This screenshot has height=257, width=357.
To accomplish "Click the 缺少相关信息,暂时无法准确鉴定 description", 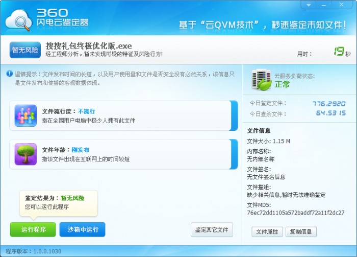I will click(286, 195).
